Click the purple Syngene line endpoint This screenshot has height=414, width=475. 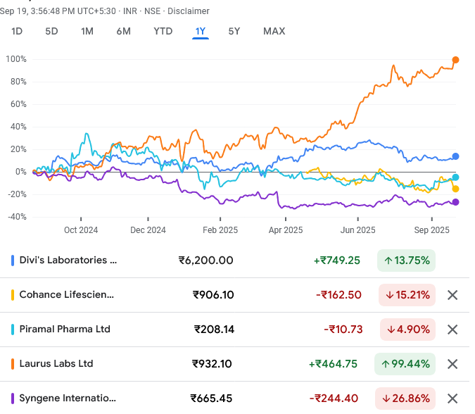point(456,202)
